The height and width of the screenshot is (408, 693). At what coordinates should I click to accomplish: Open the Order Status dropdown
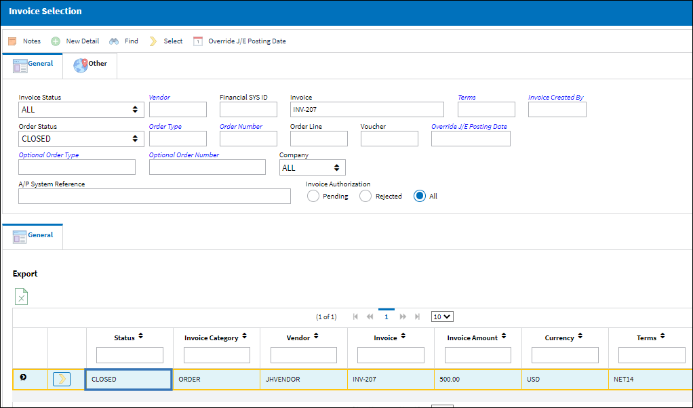point(81,139)
